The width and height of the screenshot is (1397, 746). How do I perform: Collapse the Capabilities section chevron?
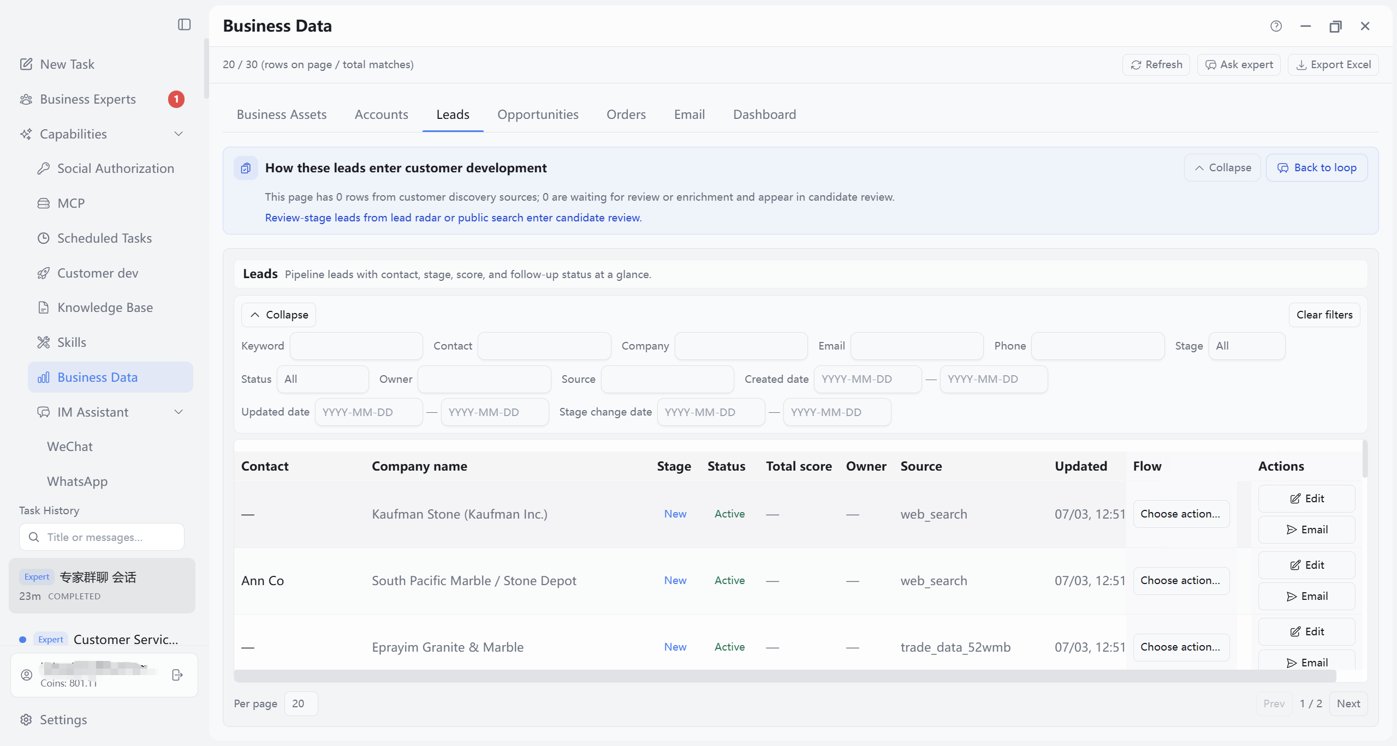coord(179,134)
